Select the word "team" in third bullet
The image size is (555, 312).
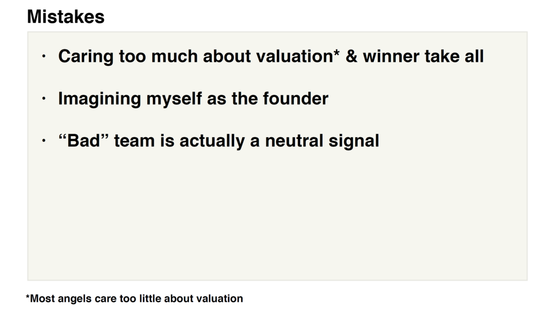coord(134,141)
